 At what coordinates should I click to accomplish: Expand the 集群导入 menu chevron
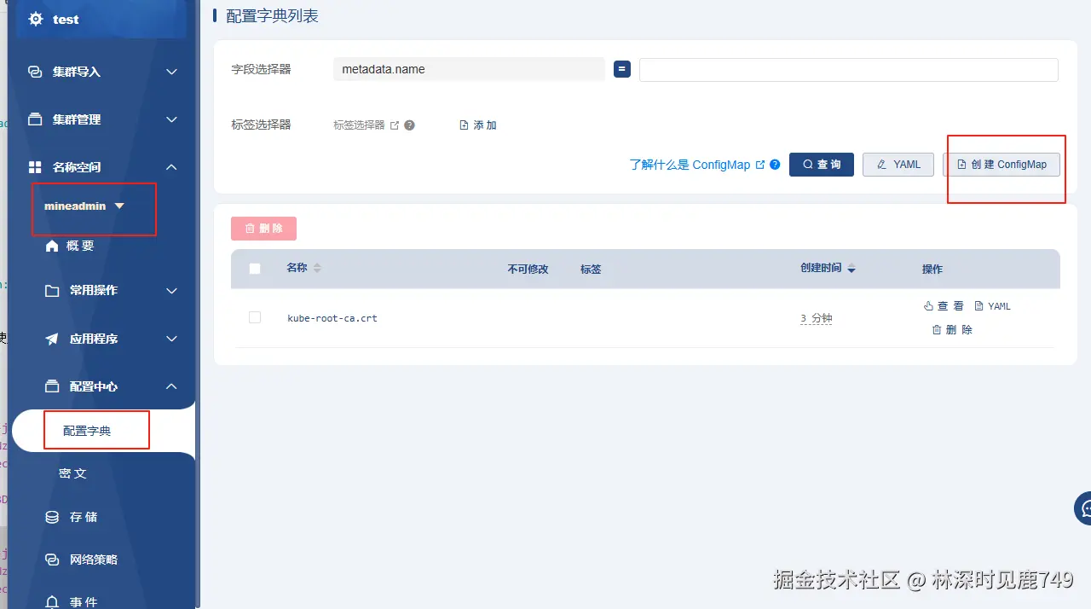171,72
